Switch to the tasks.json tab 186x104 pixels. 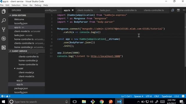point(105,10)
